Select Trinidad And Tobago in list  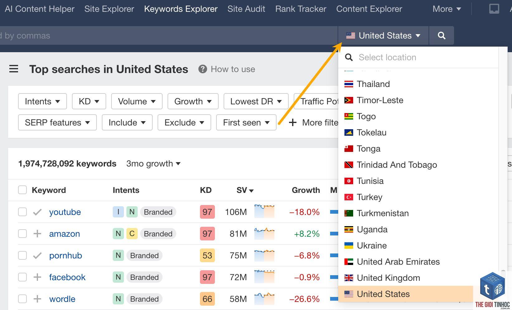(x=397, y=165)
